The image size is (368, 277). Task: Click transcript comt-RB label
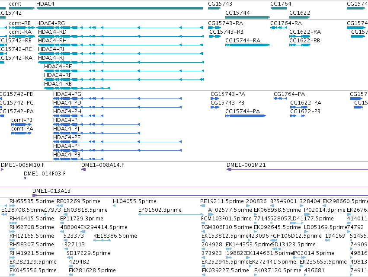coord(20,23)
